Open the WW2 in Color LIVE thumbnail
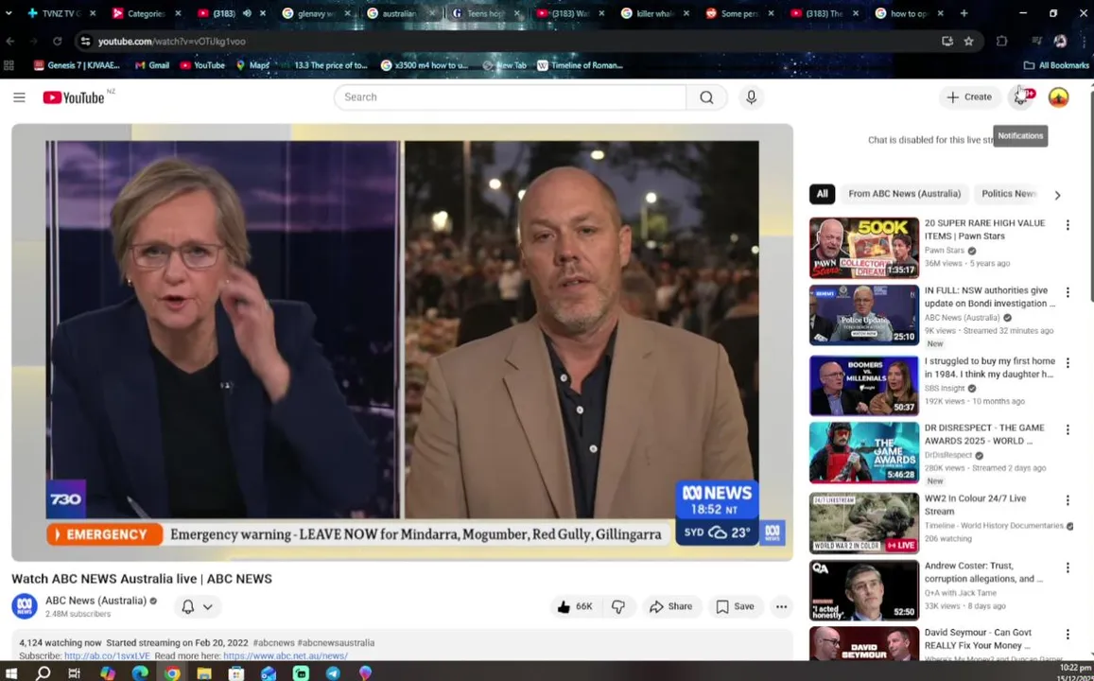The height and width of the screenshot is (681, 1094). (863, 523)
